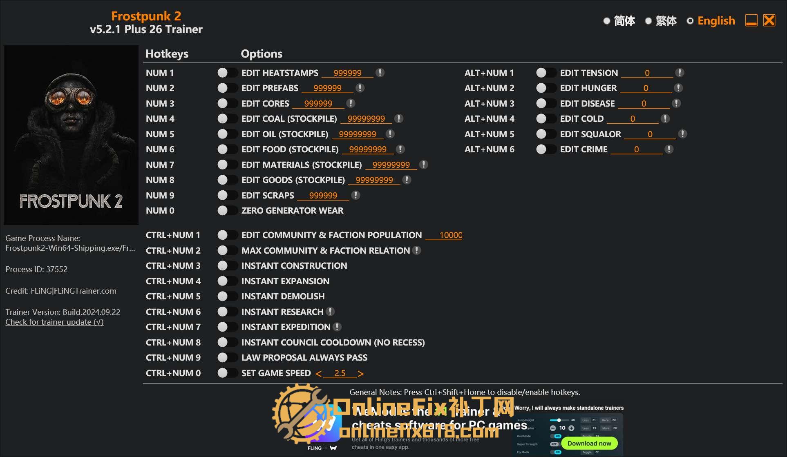
Task: Enable the EDIT CORES switch
Action: click(x=227, y=103)
